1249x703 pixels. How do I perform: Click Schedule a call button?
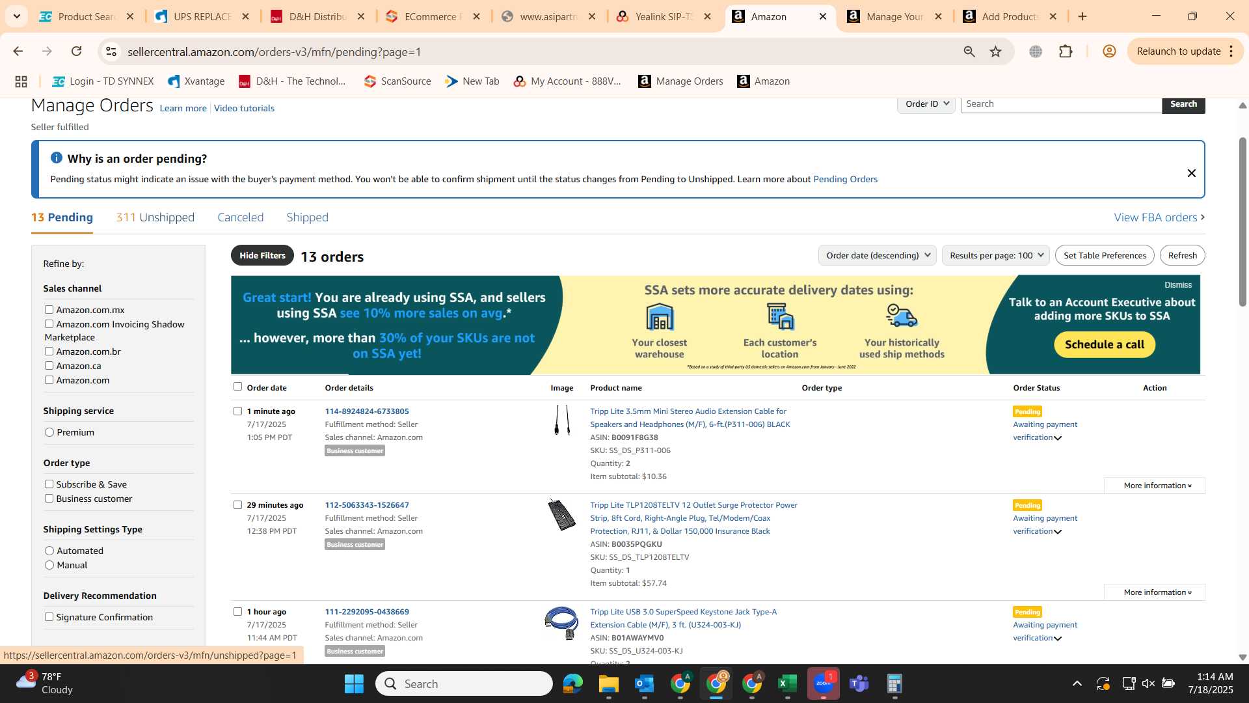tap(1104, 344)
